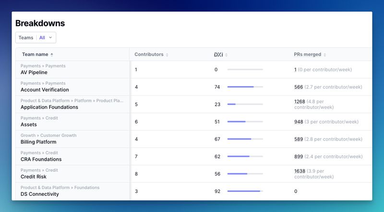Screen dimensions: 384x212
Task: Click '(3 per contributor/week)' text
Action: [x=331, y=122]
